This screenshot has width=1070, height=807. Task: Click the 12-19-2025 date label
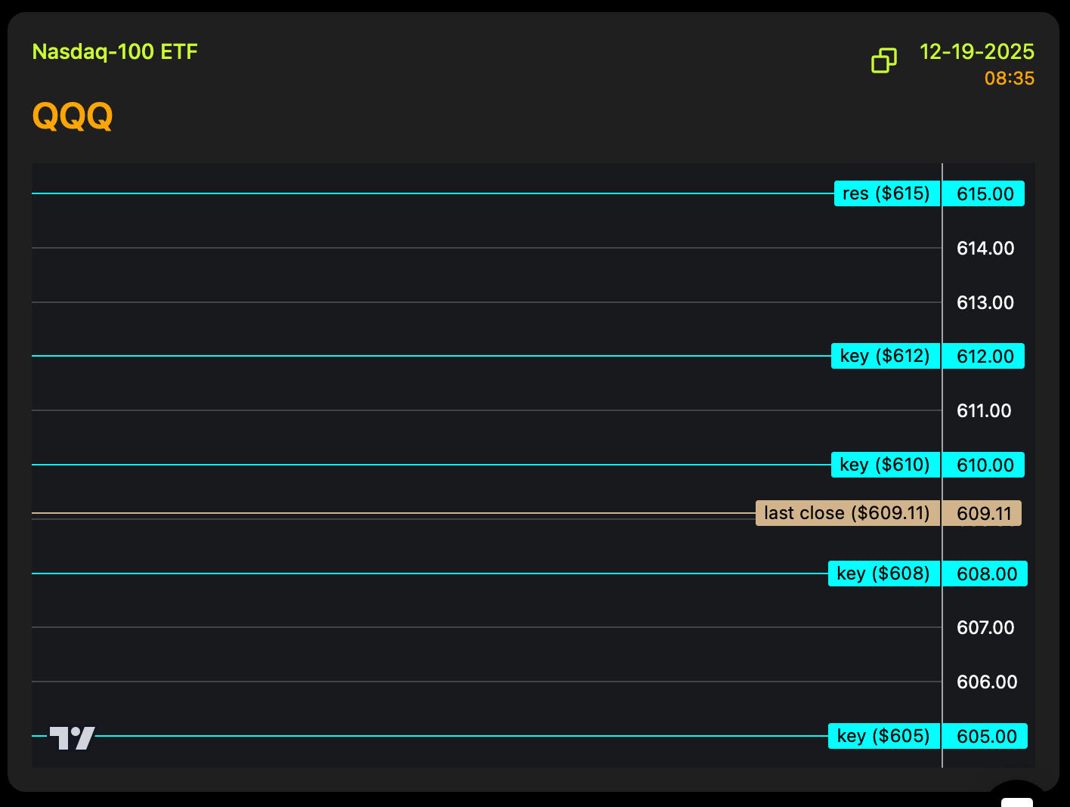[x=976, y=51]
